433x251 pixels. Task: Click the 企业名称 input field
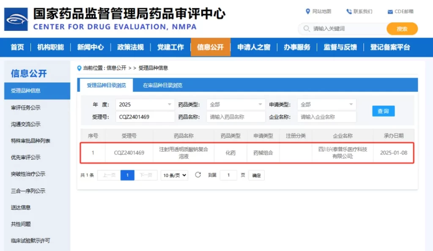pyautogui.click(x=327, y=117)
